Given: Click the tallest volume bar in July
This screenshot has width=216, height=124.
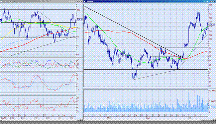Looking at the screenshot, I should (189, 102).
